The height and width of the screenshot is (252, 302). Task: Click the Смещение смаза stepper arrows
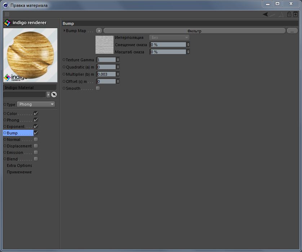click(188, 45)
